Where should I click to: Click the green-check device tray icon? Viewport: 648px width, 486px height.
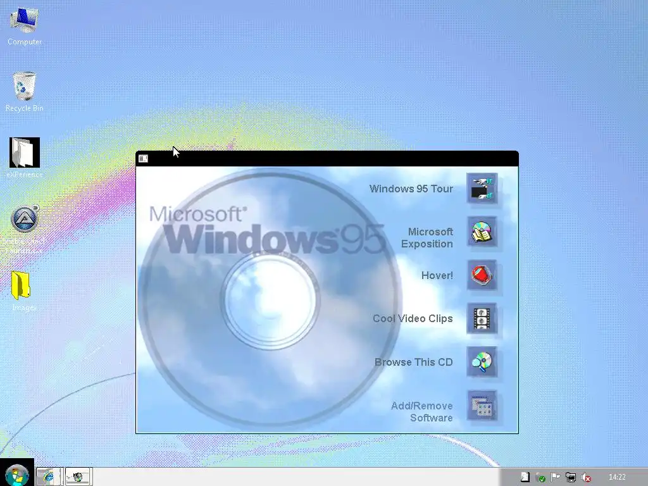tap(540, 477)
